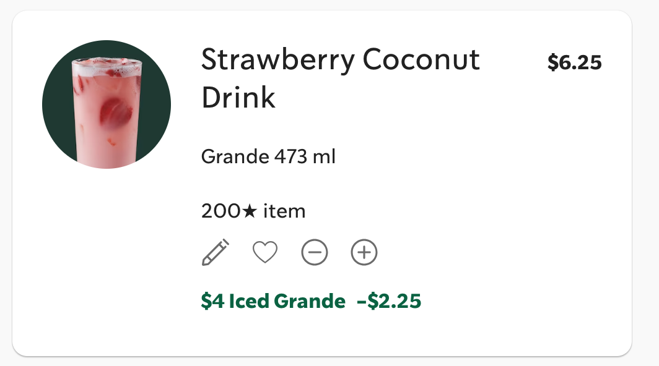The height and width of the screenshot is (366, 659).
Task: Select the "Grande 473 ml" size text
Action: 268,157
